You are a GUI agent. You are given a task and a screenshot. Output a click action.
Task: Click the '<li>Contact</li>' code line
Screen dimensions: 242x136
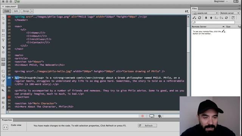pos(38,42)
